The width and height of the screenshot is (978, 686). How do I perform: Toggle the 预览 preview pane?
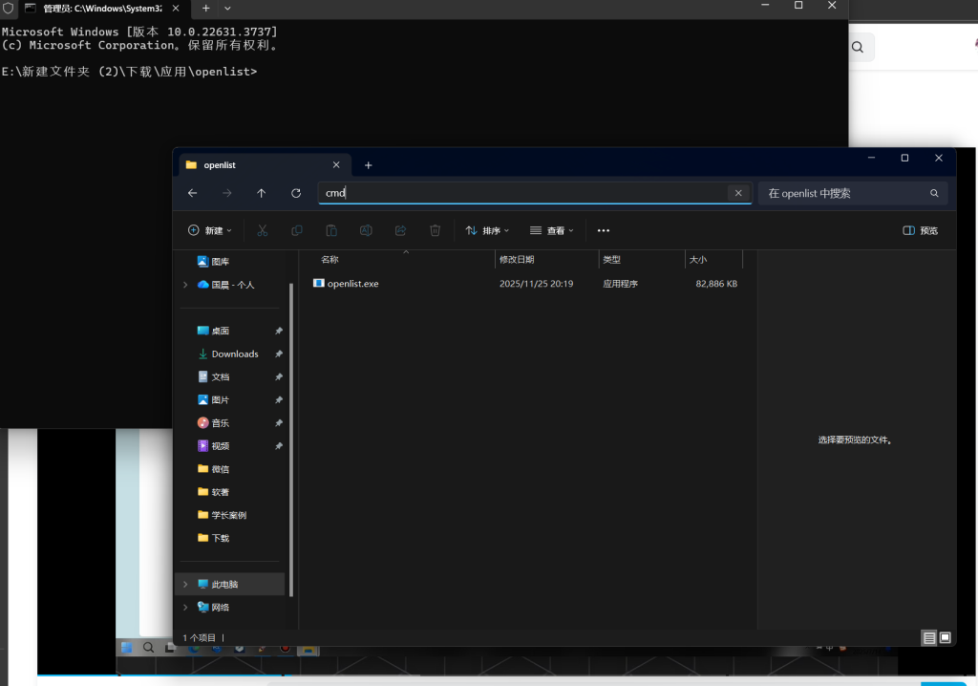pos(921,230)
